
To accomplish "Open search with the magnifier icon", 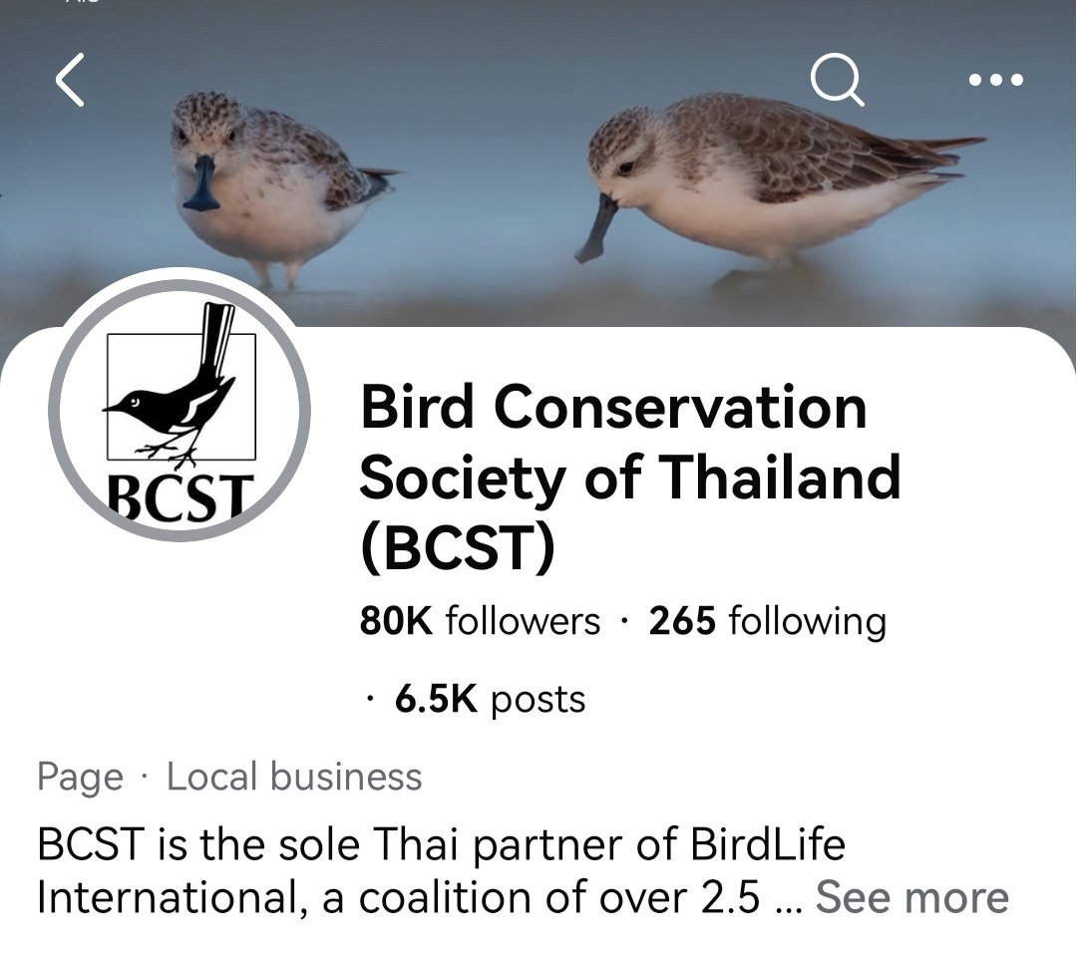I will click(x=836, y=79).
